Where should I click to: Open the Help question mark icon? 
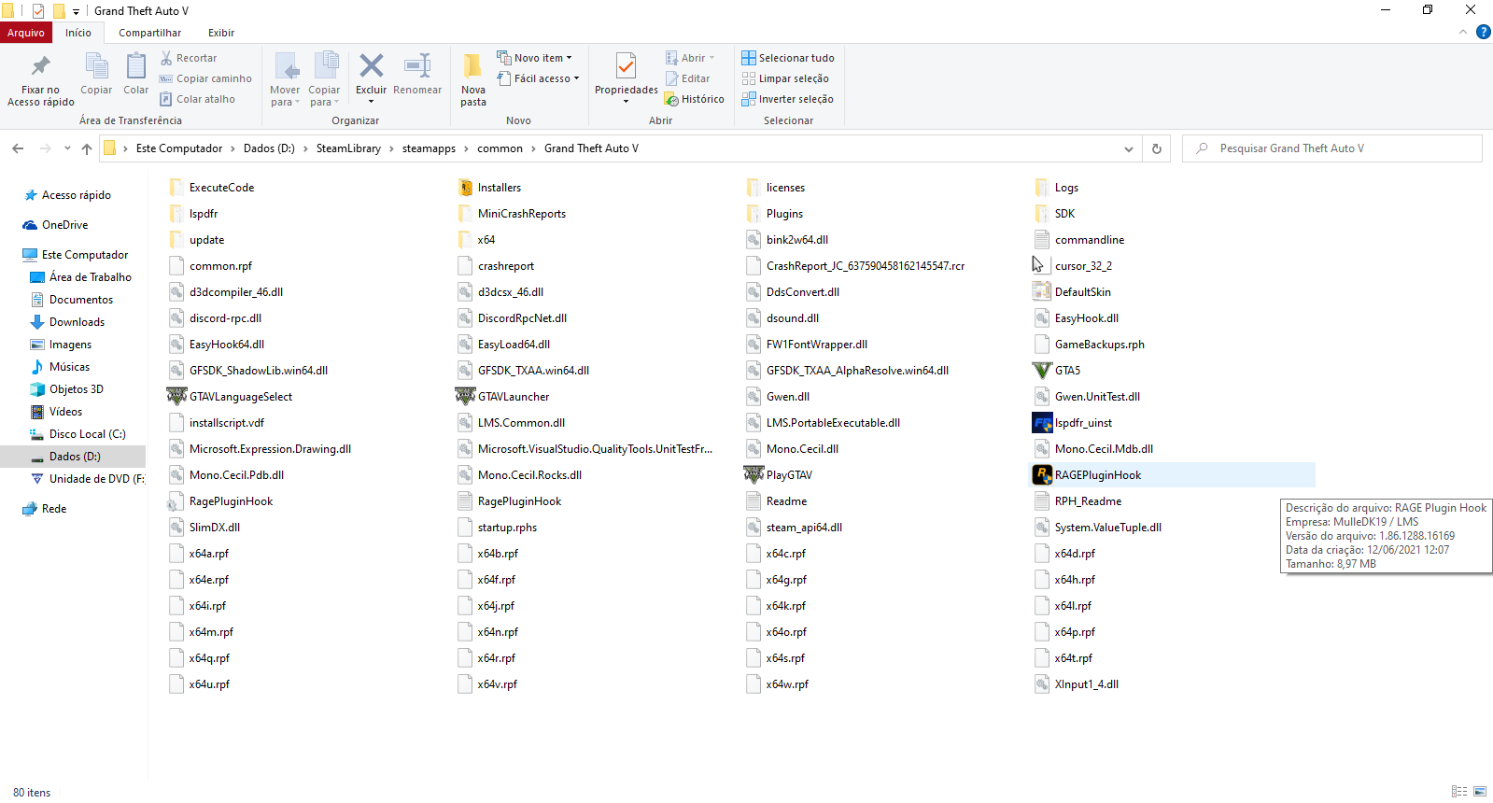(x=1483, y=33)
